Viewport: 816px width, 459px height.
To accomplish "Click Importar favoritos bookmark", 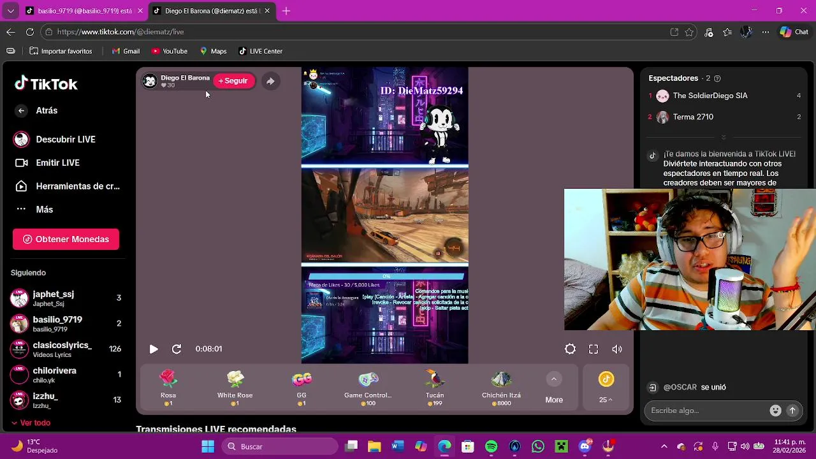I will [61, 51].
